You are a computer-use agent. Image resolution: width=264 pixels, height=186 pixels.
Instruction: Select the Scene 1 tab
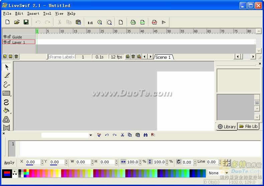point(163,57)
